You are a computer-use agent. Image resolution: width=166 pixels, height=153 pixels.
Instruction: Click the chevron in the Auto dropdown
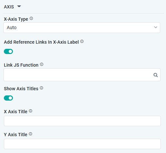[156, 27]
